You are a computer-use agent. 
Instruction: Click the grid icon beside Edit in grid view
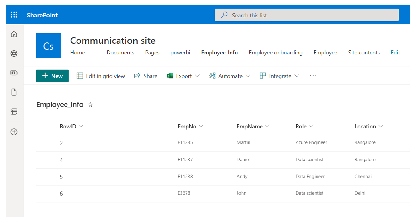80,76
